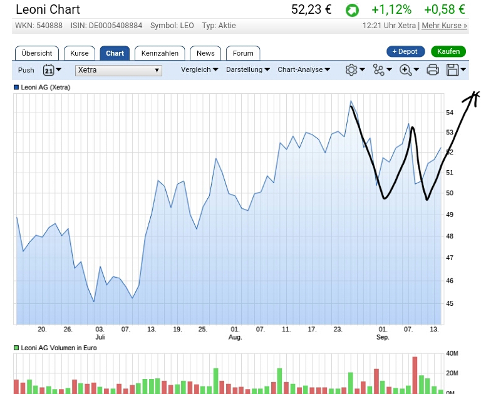Click the ISIN DE0005408884 text
481x394 pixels.
(106, 26)
